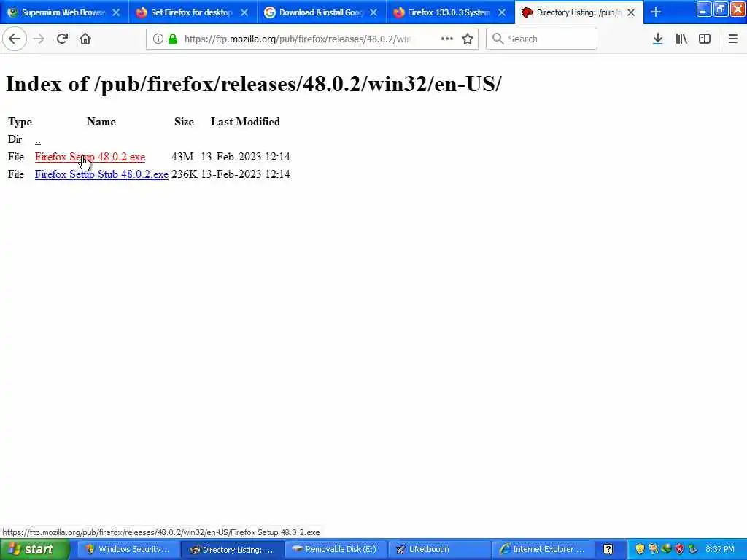Open a new tab with plus button
The image size is (747, 560).
[x=656, y=12]
